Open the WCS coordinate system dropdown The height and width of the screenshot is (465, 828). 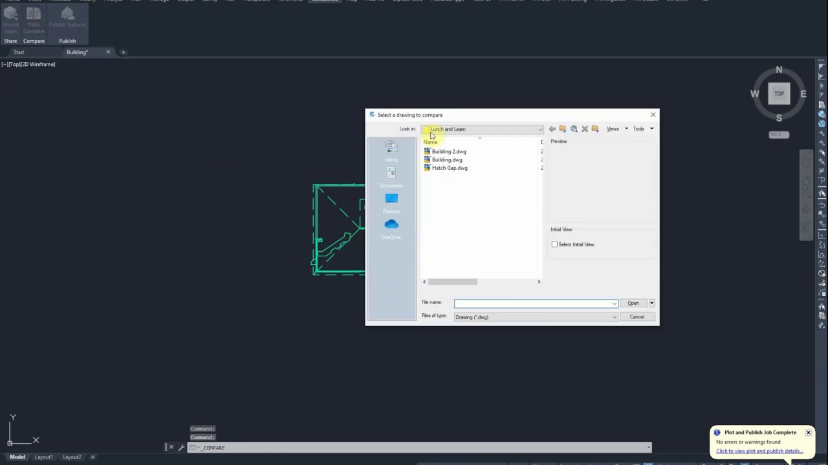[779, 134]
